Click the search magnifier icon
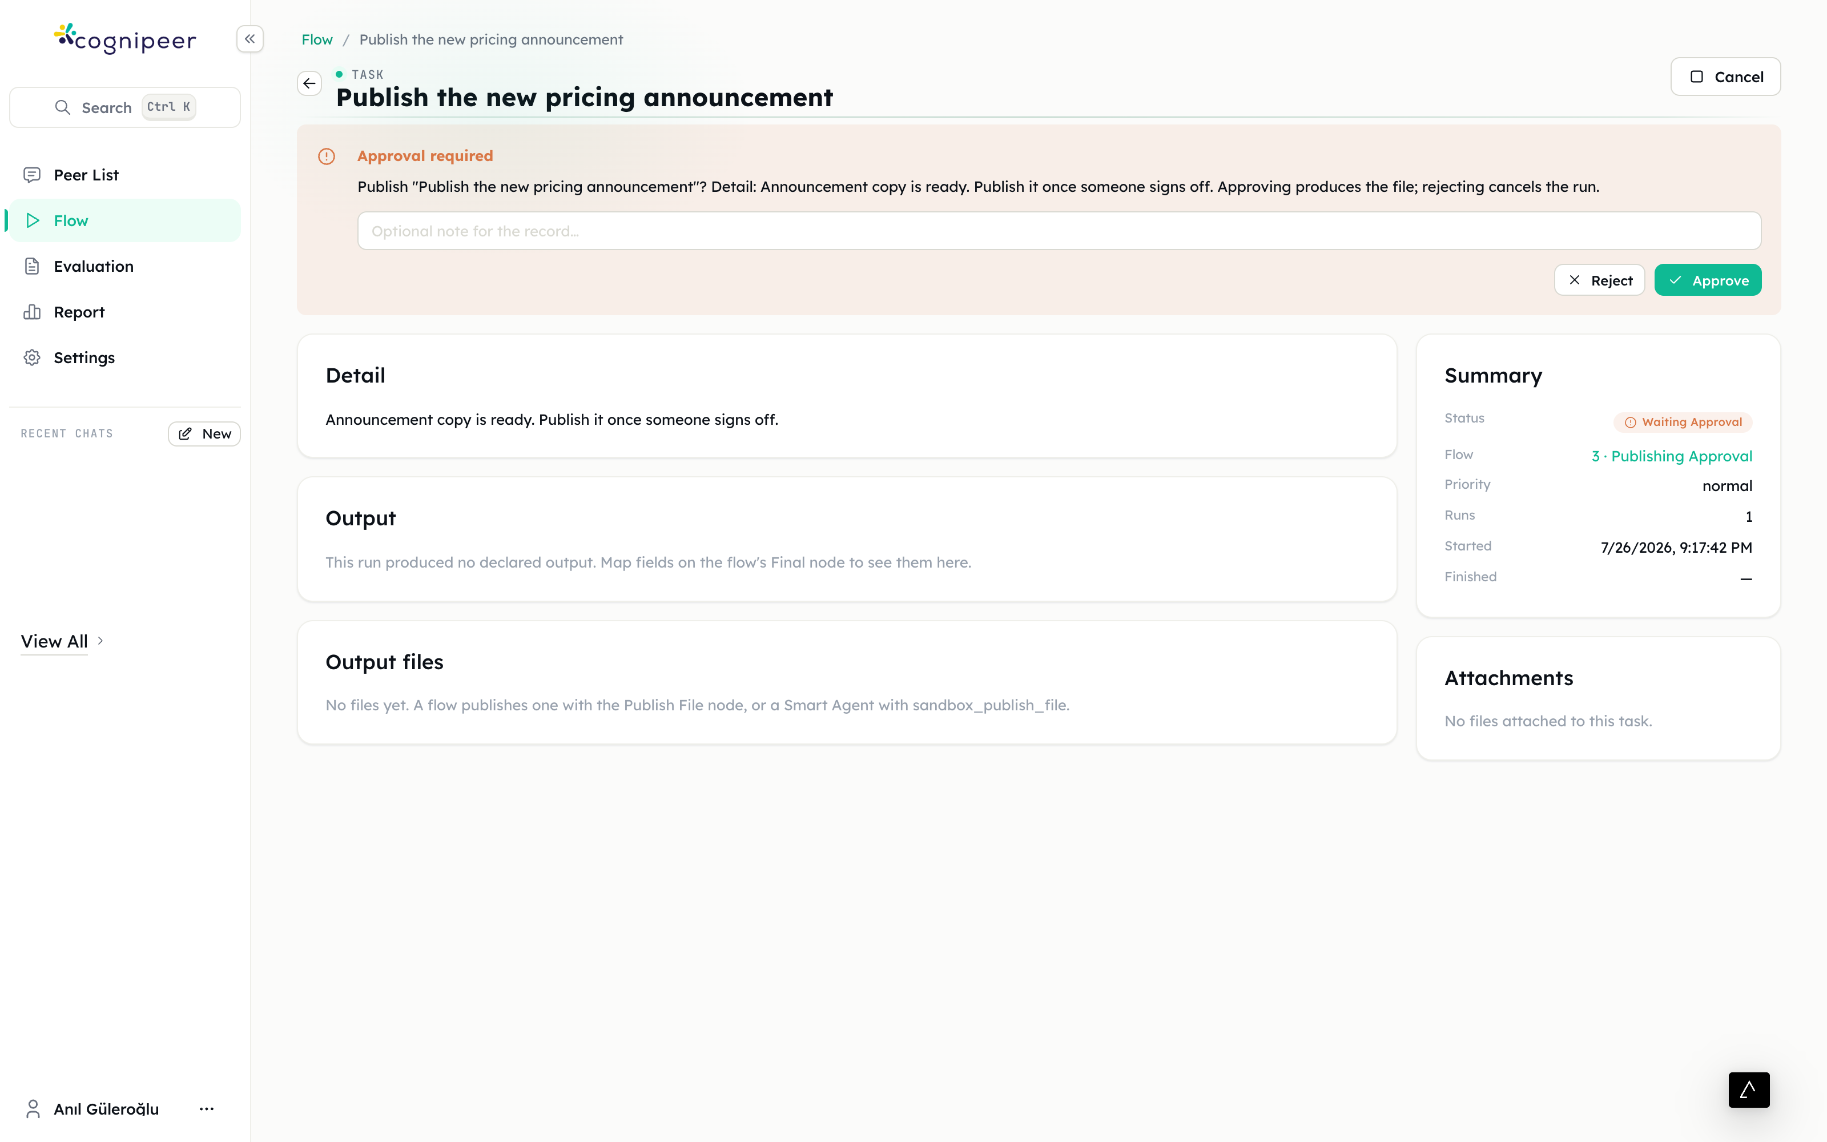This screenshot has height=1142, width=1827. point(63,107)
